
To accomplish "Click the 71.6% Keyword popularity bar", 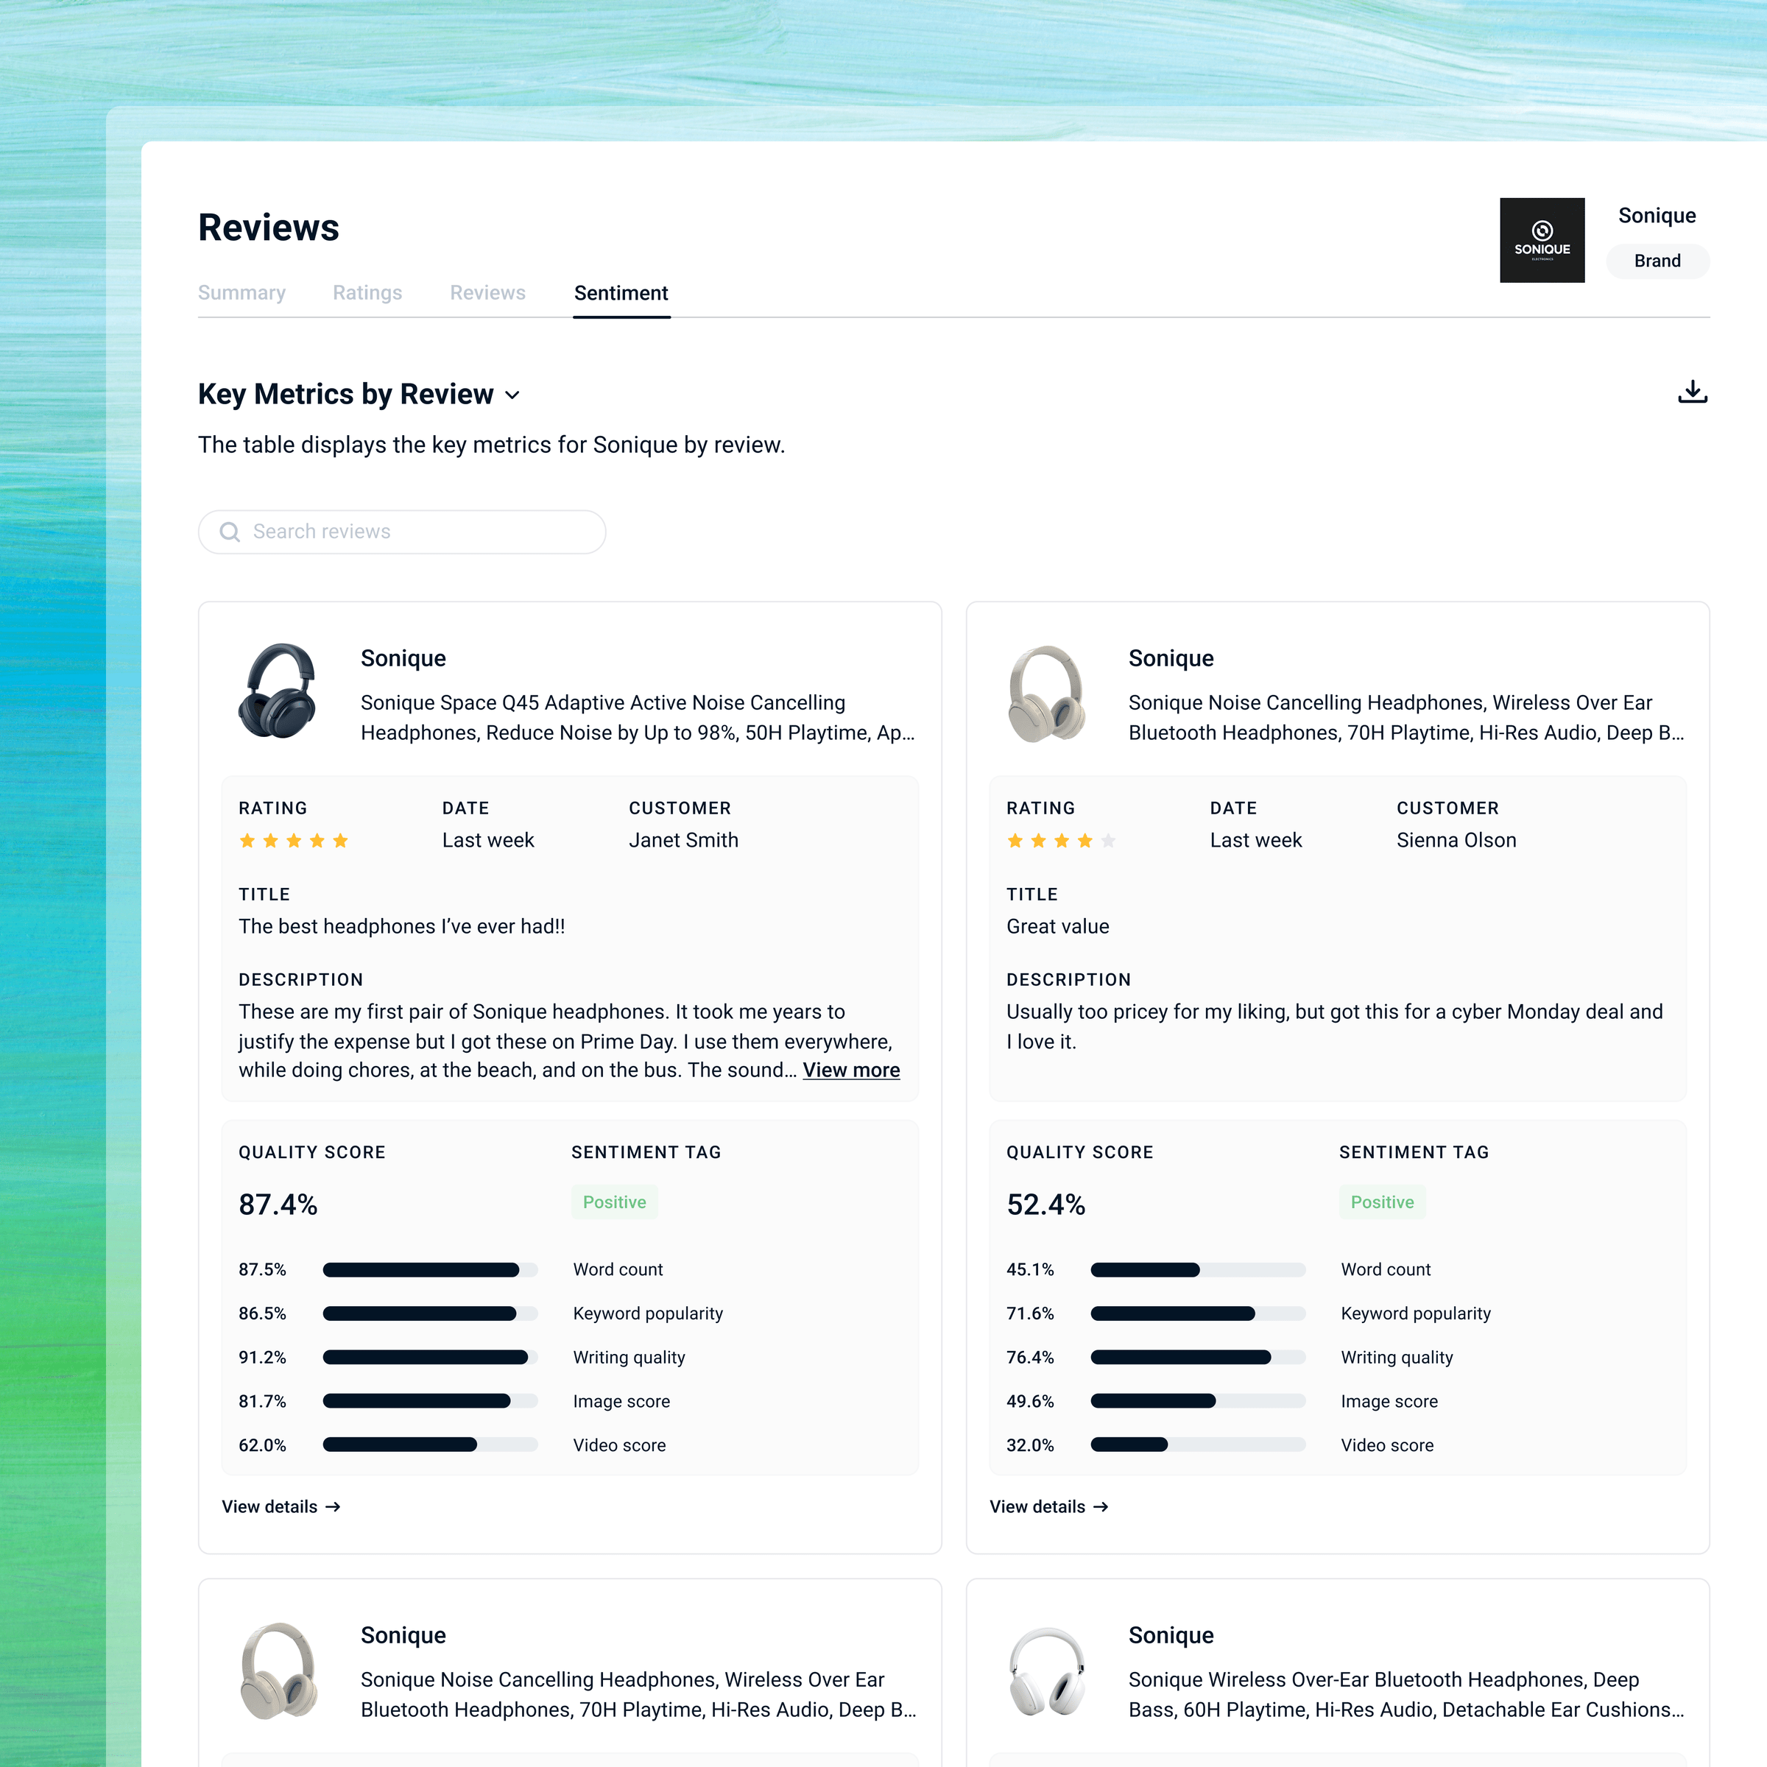I will click(x=1198, y=1313).
